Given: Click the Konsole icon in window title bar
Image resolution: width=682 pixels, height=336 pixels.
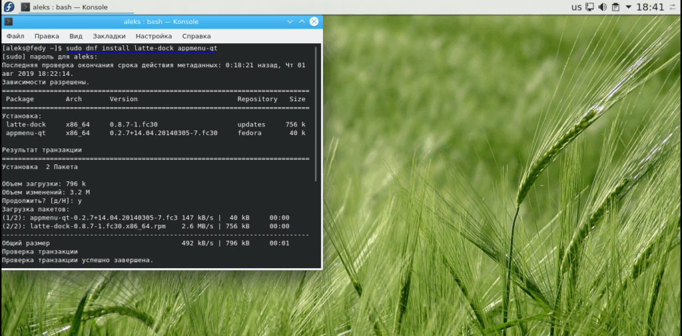Looking at the screenshot, I should [9, 22].
